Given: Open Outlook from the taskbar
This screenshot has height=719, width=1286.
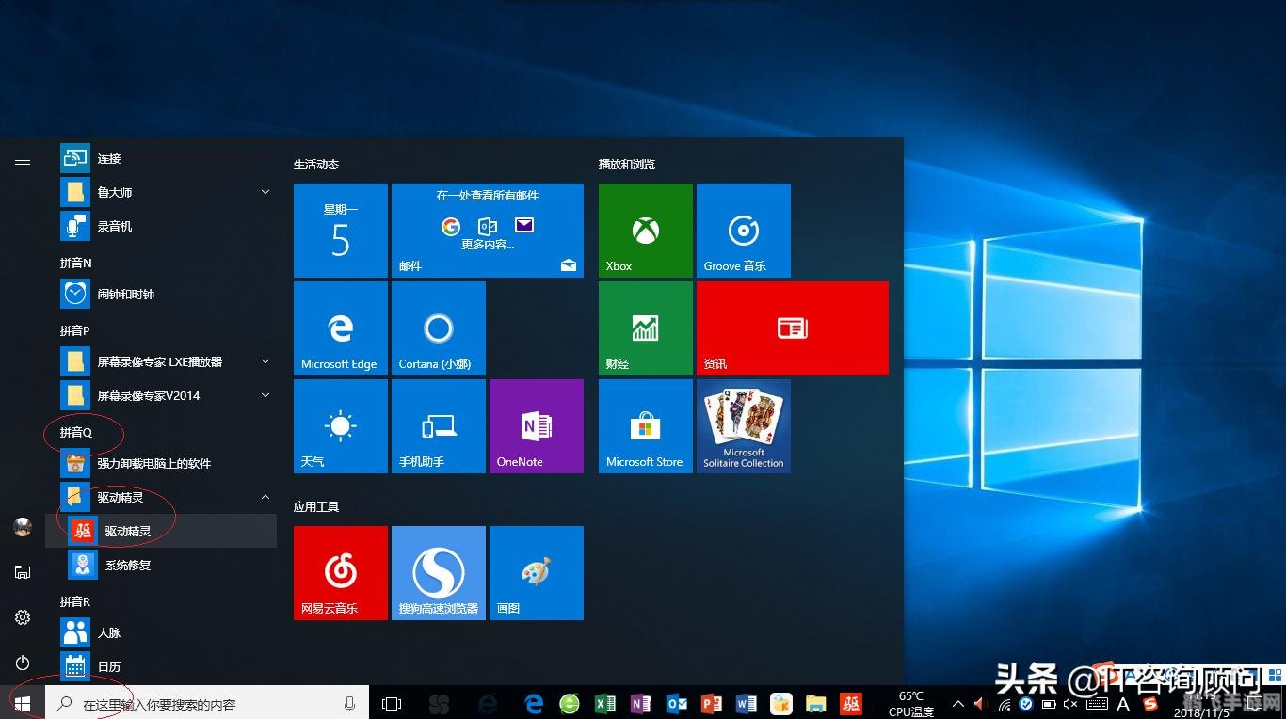Looking at the screenshot, I should click(676, 703).
